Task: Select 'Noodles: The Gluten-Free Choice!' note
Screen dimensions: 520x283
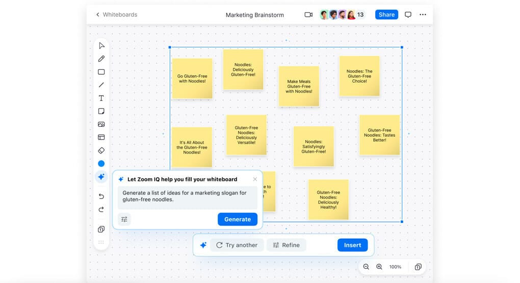Action: pos(359,76)
